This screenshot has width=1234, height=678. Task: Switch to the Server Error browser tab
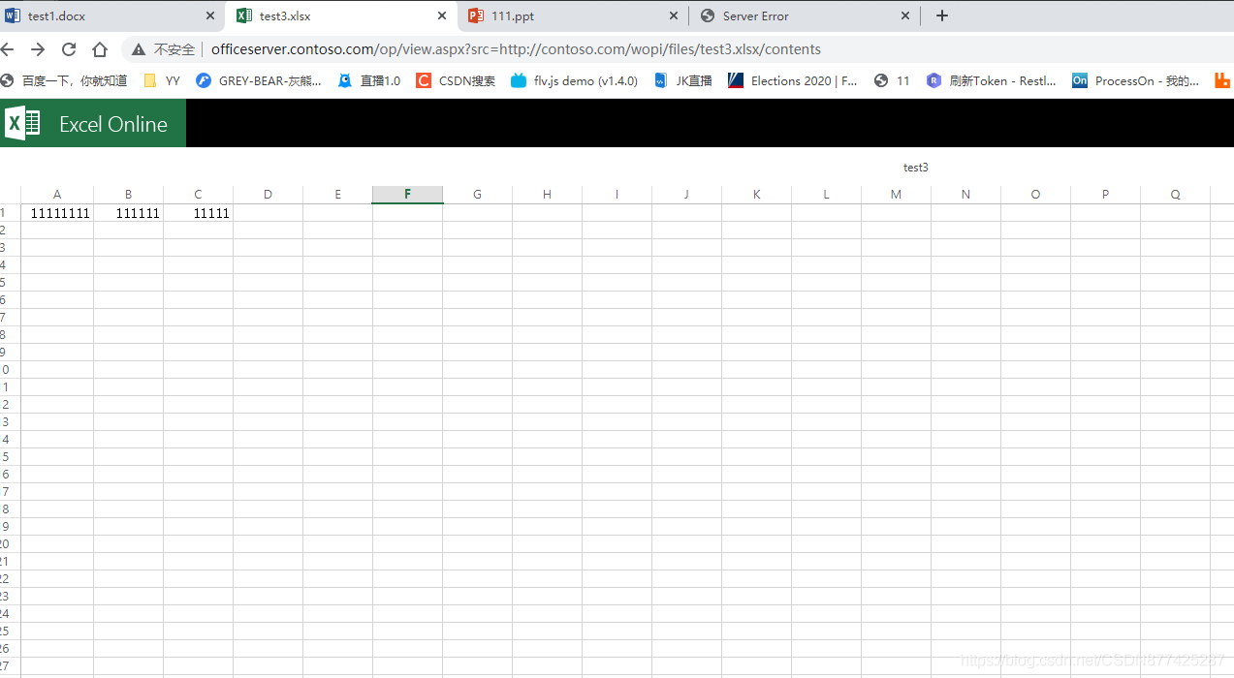tap(805, 15)
